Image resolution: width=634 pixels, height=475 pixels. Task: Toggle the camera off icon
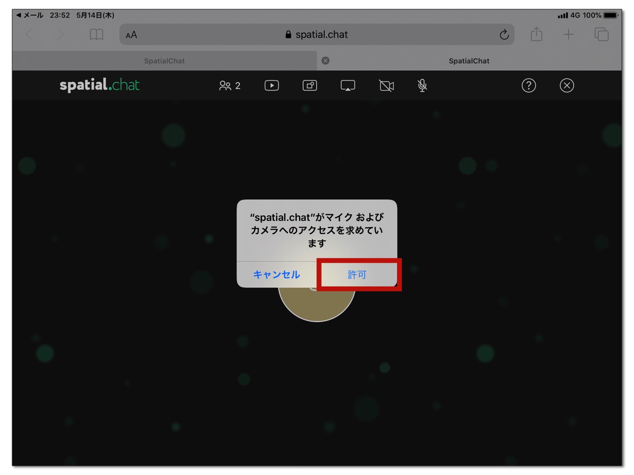click(x=386, y=86)
